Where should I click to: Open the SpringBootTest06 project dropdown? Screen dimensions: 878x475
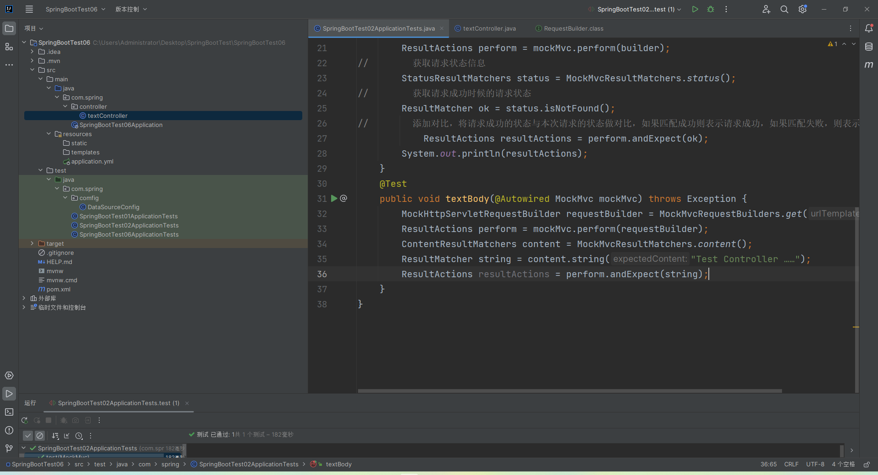[x=75, y=9]
